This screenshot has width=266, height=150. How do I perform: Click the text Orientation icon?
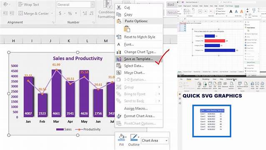point(5,4)
